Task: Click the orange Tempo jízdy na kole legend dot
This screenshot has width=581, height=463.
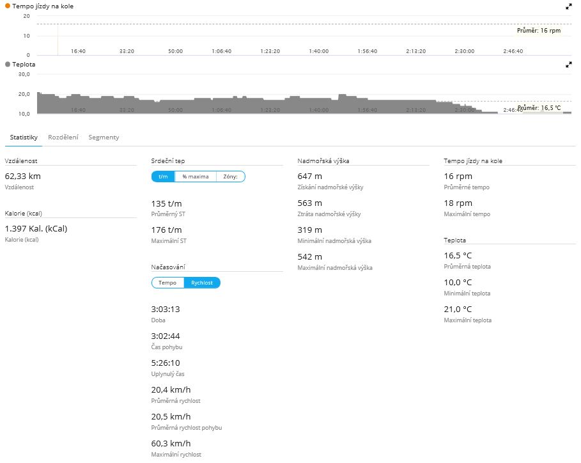Action: coord(8,6)
